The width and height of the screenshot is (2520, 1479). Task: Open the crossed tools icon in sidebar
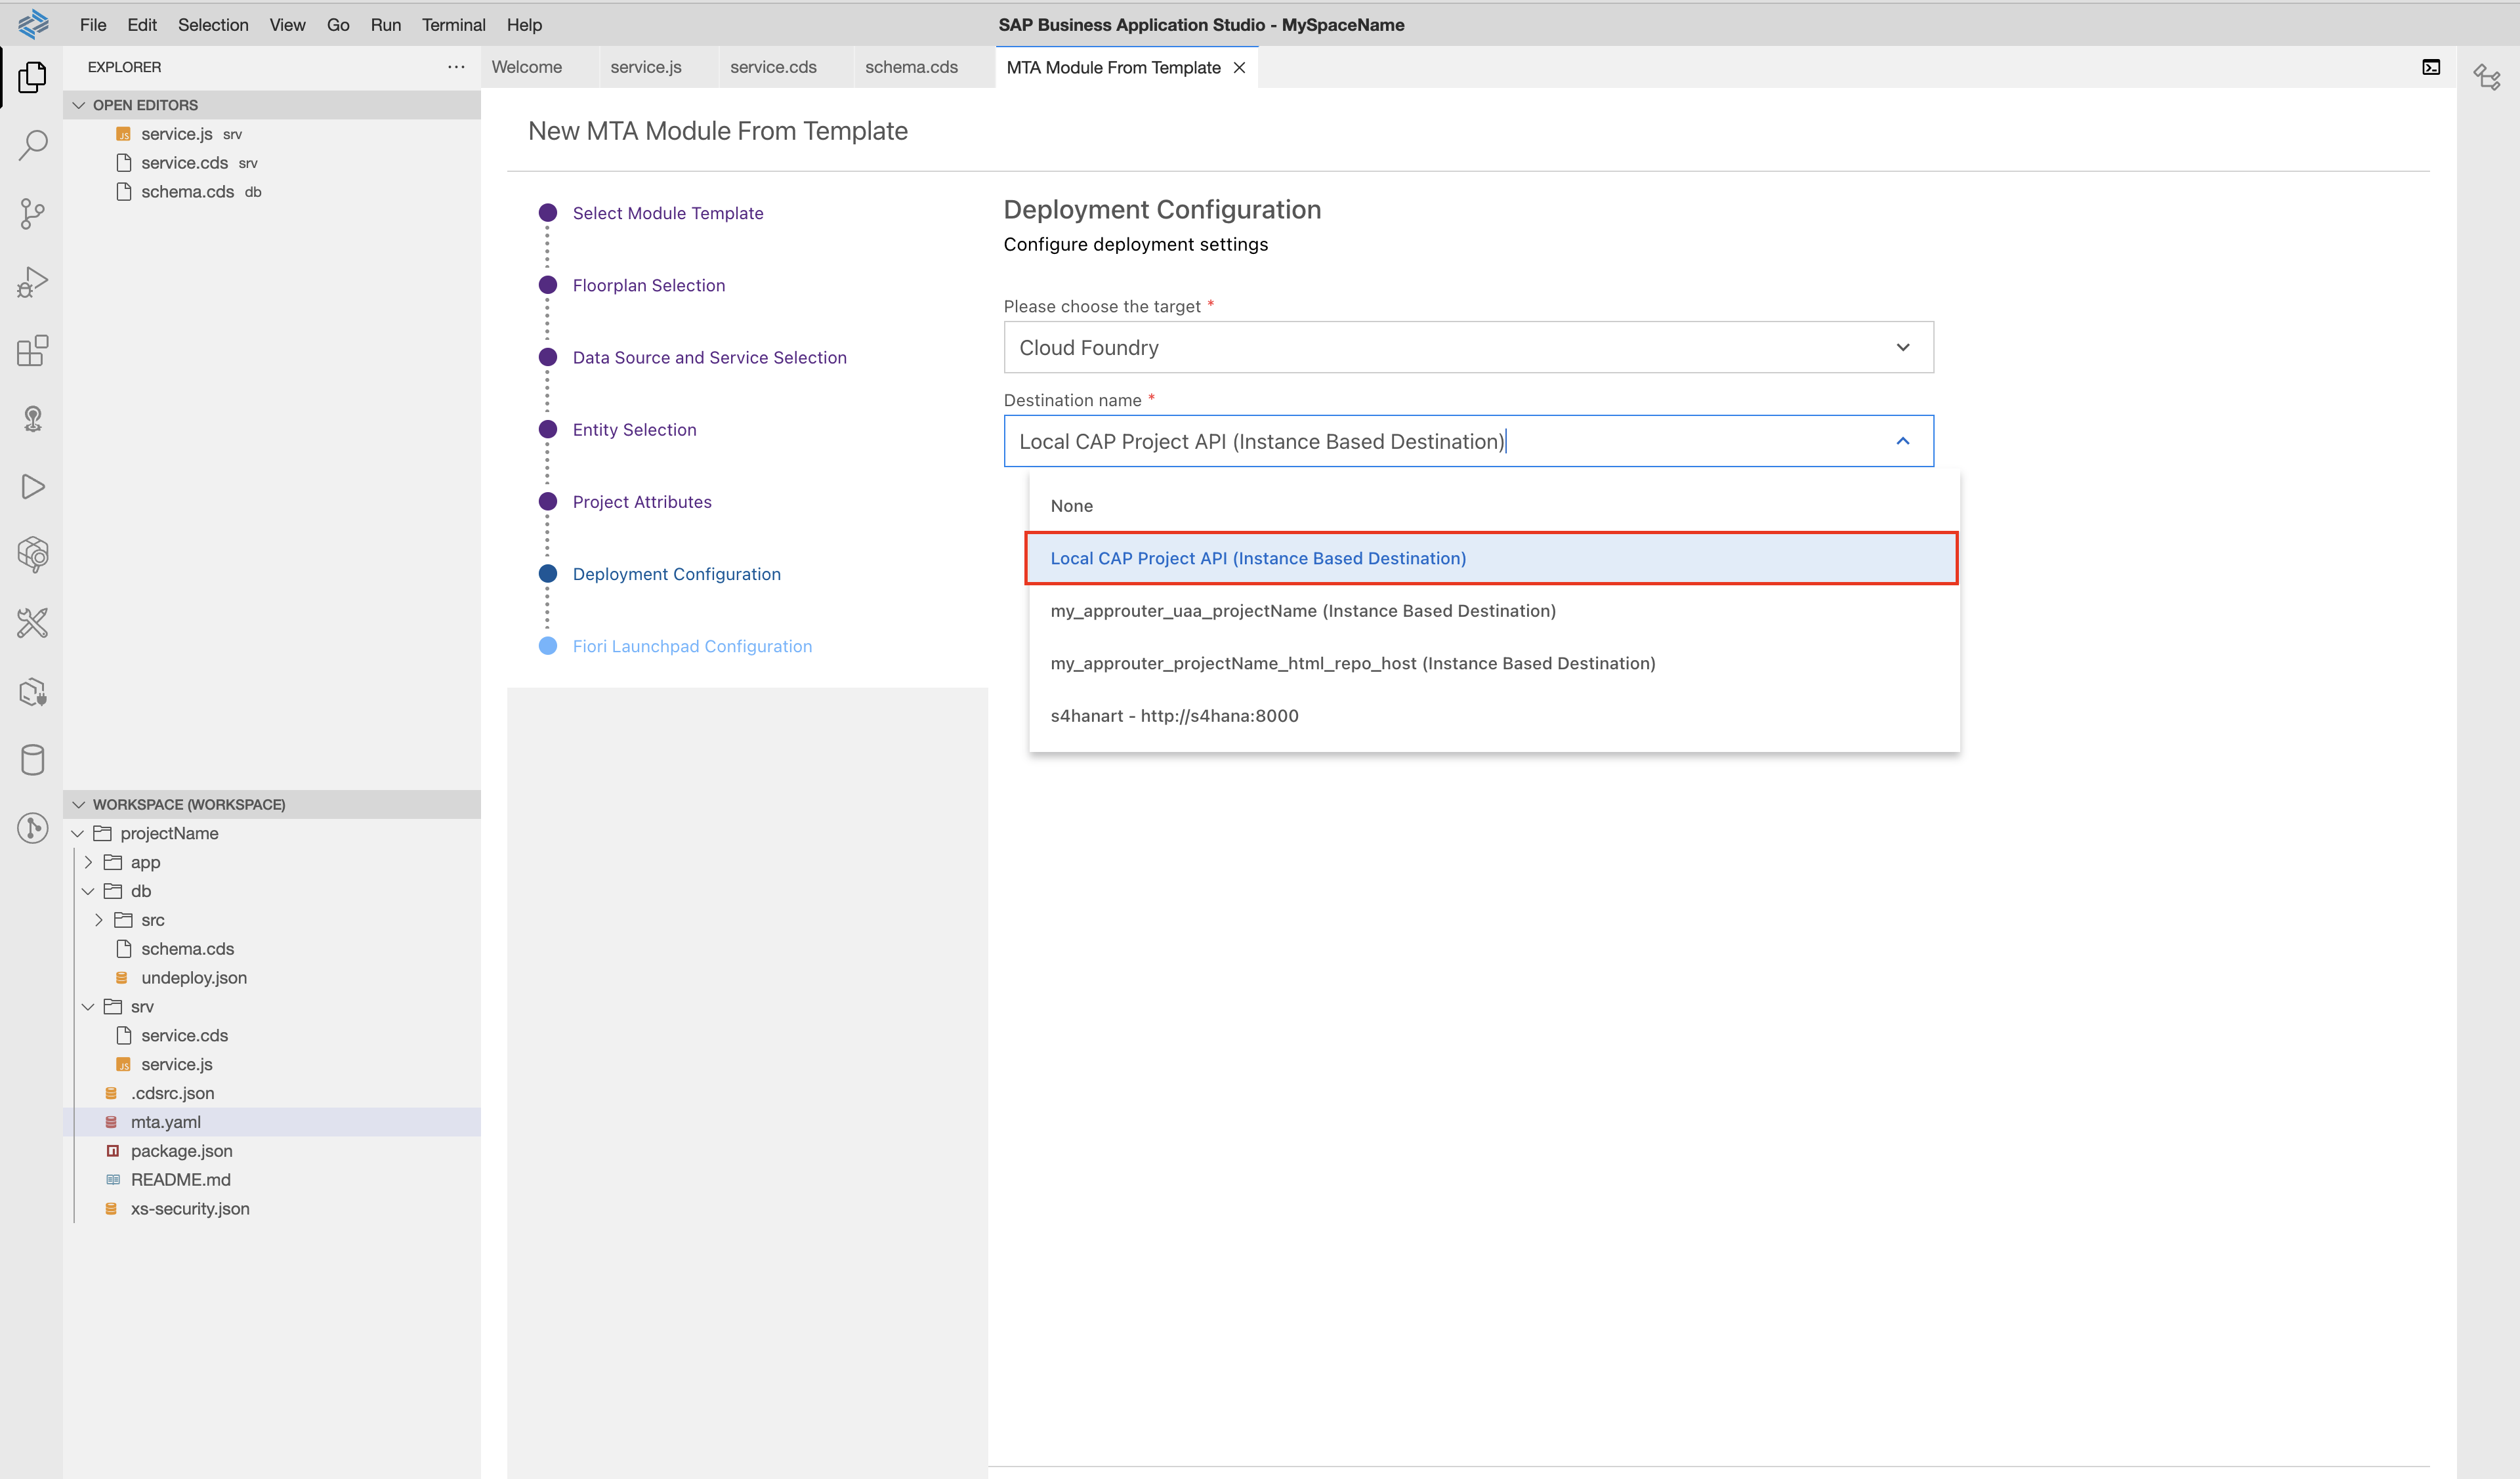(x=32, y=623)
